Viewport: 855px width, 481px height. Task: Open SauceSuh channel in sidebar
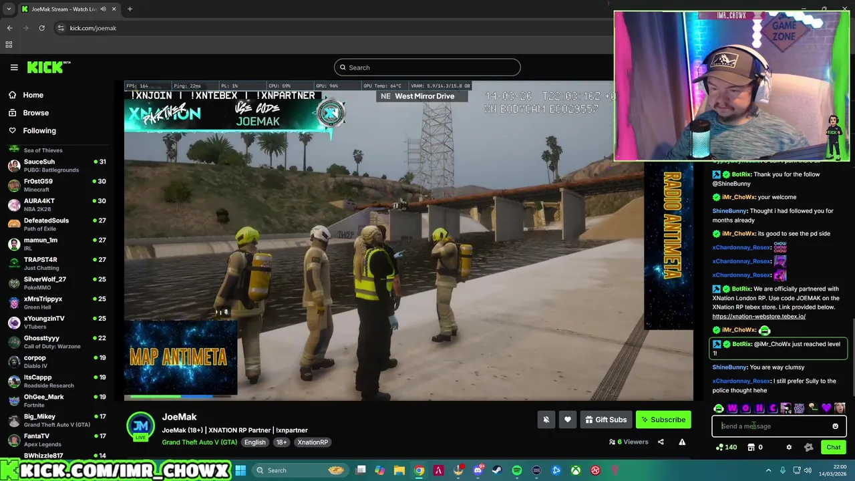pyautogui.click(x=57, y=165)
